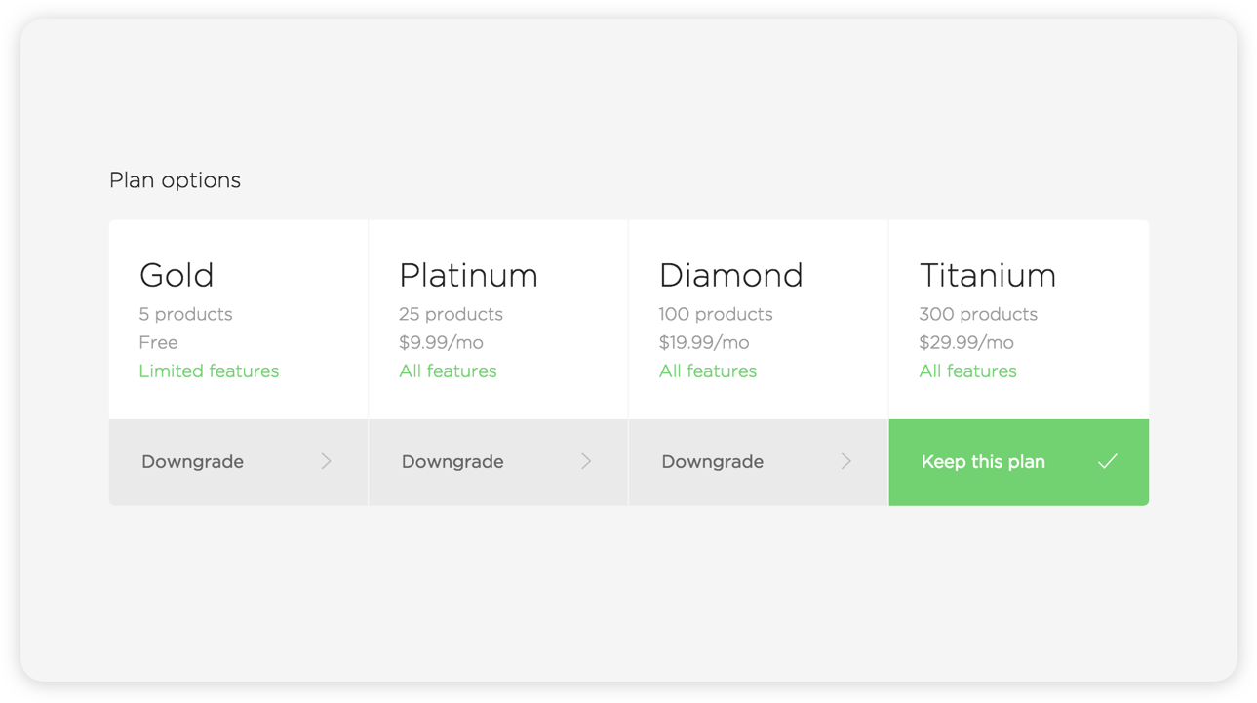Click the Platinum plan title
Viewport: 1257px width, 703px height.
[x=468, y=275]
